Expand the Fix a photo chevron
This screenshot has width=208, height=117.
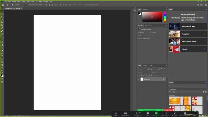(205, 34)
